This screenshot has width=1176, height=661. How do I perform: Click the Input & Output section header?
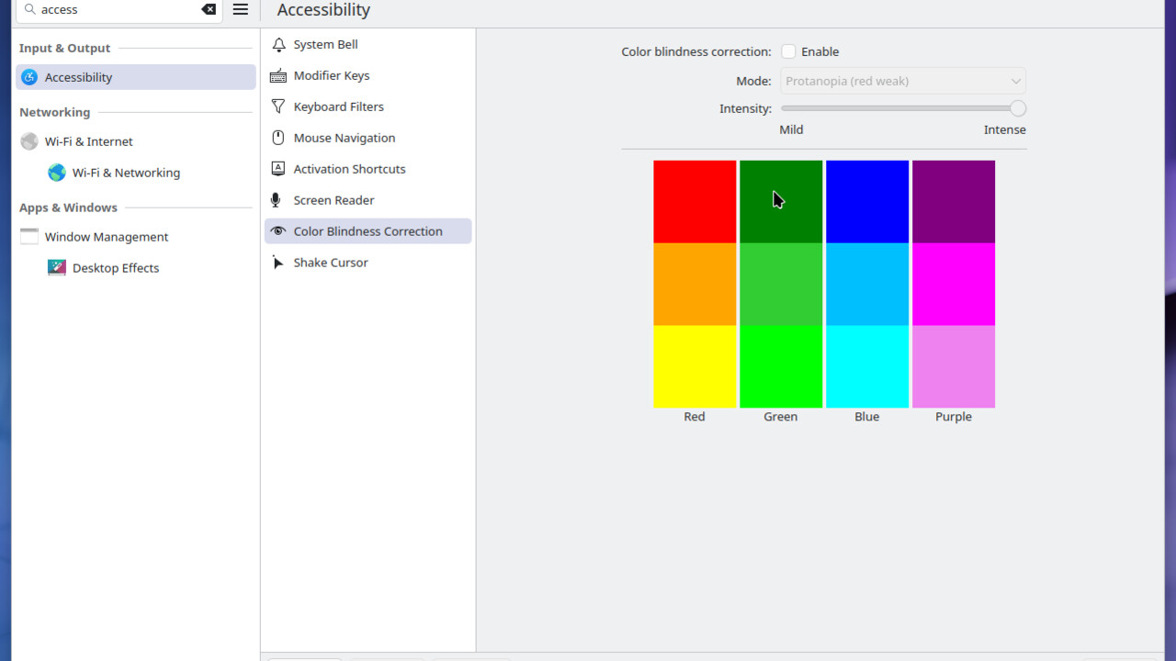click(64, 48)
